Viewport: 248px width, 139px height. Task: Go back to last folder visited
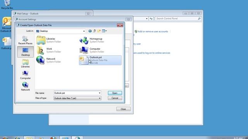[x=90, y=31]
